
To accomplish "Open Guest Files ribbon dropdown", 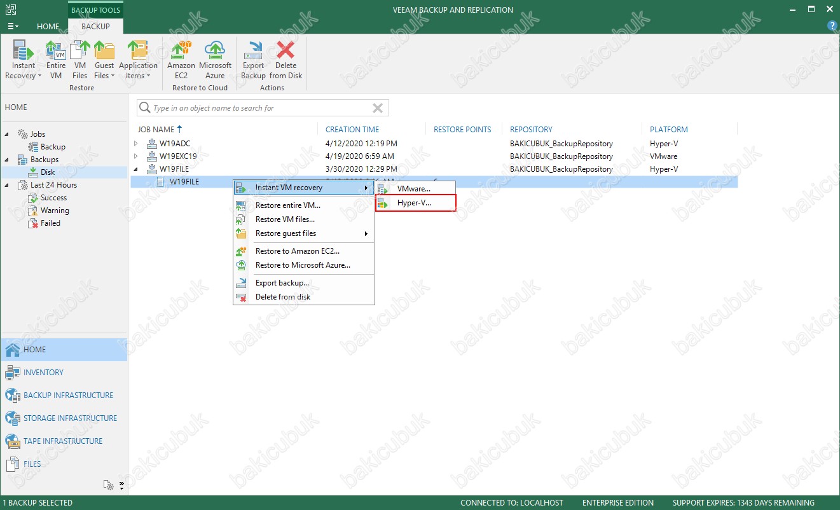I will (x=104, y=60).
